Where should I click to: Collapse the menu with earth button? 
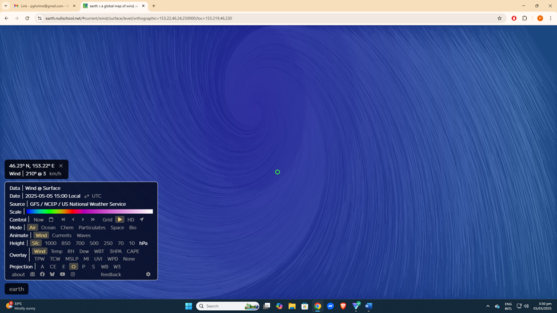[x=17, y=289]
